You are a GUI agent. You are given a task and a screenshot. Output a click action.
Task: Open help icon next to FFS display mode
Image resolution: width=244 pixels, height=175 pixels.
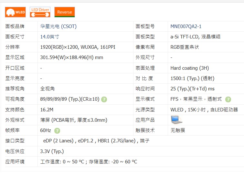(x=228, y=99)
